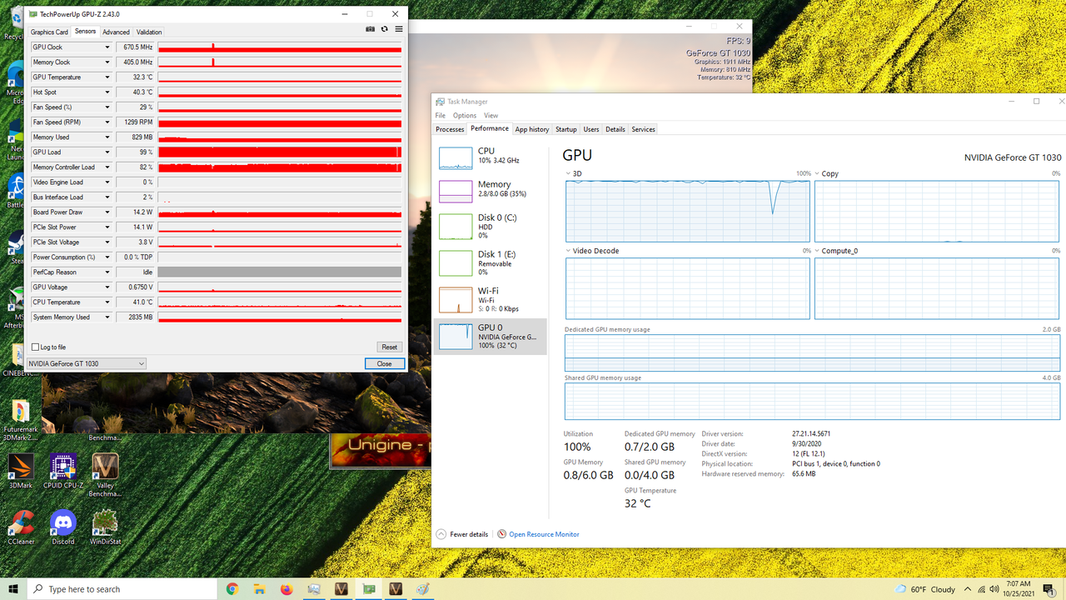Select GPU 0 in the Task Manager sidebar

coord(490,337)
